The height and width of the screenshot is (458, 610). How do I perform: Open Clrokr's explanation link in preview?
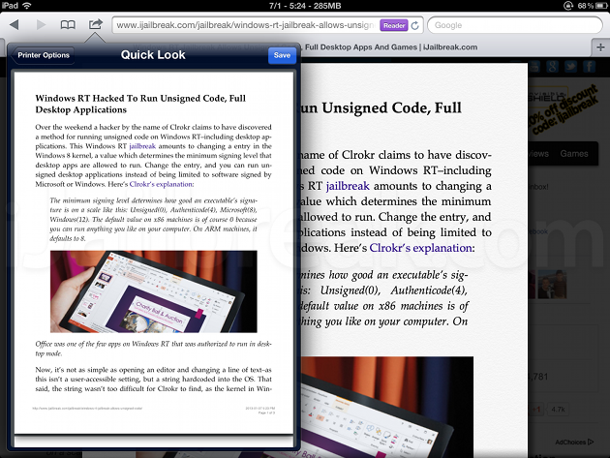tap(161, 184)
